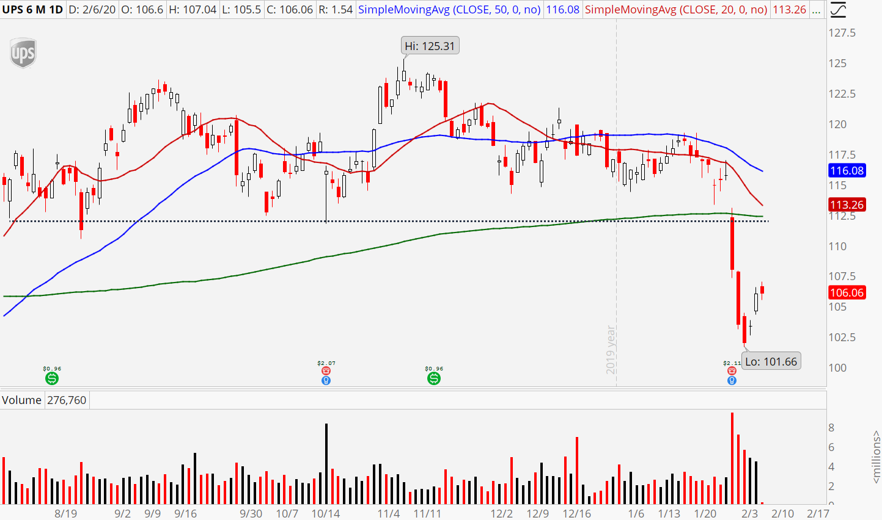882x520 pixels.
Task: Click the "Volume" panel label
Action: [x=22, y=400]
